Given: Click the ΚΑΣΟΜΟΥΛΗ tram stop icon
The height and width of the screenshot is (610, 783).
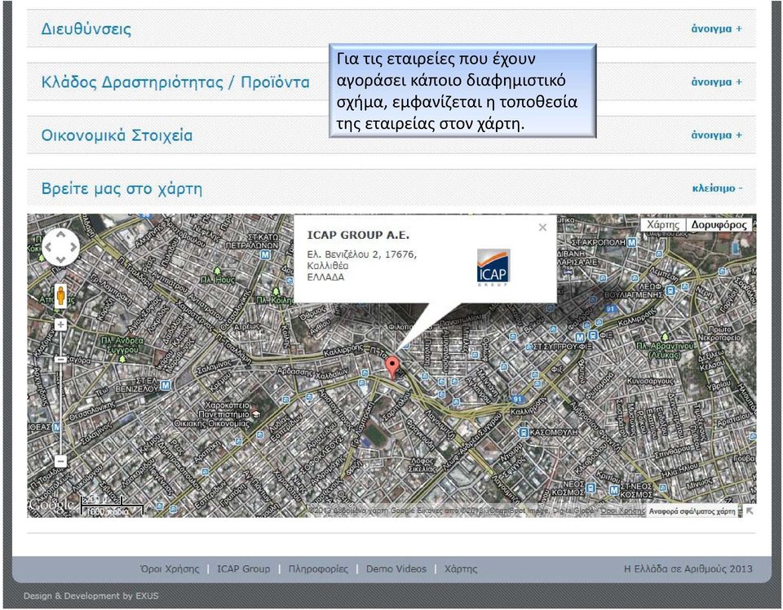Looking at the screenshot, I should [x=524, y=432].
